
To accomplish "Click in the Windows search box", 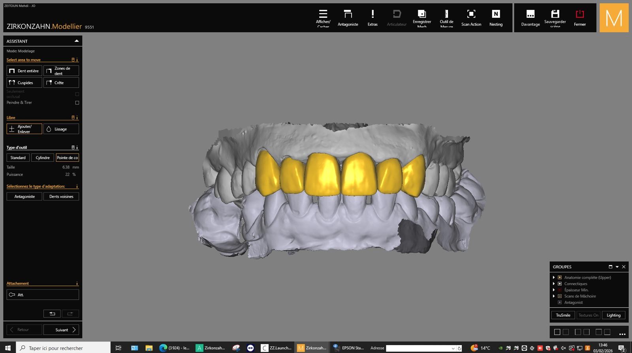I will [x=63, y=348].
